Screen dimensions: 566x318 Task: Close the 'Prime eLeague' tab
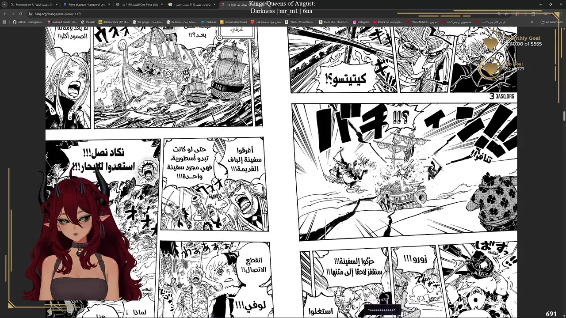pos(109,4)
